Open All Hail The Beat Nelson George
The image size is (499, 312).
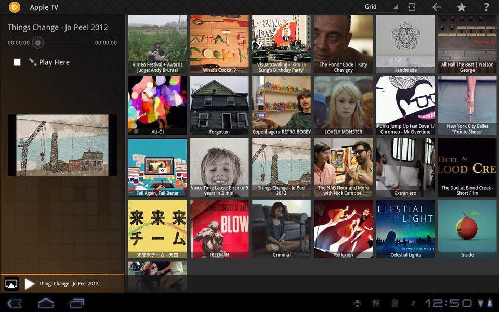pos(467,44)
